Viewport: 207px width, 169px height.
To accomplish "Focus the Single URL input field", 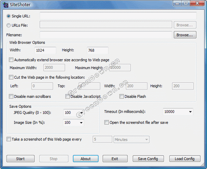I will 118,16.
